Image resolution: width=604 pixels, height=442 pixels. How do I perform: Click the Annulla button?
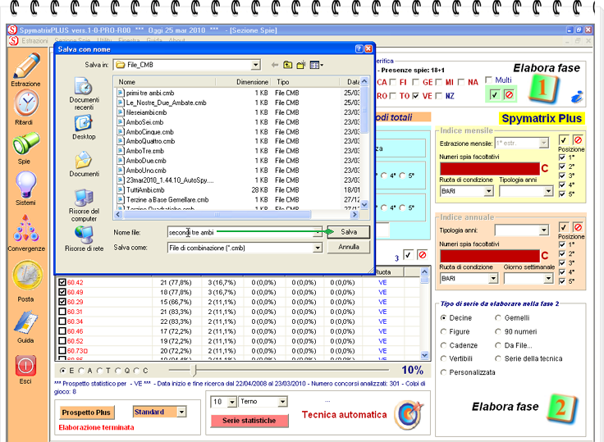349,247
